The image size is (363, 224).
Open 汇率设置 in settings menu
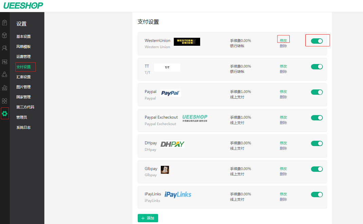point(23,77)
